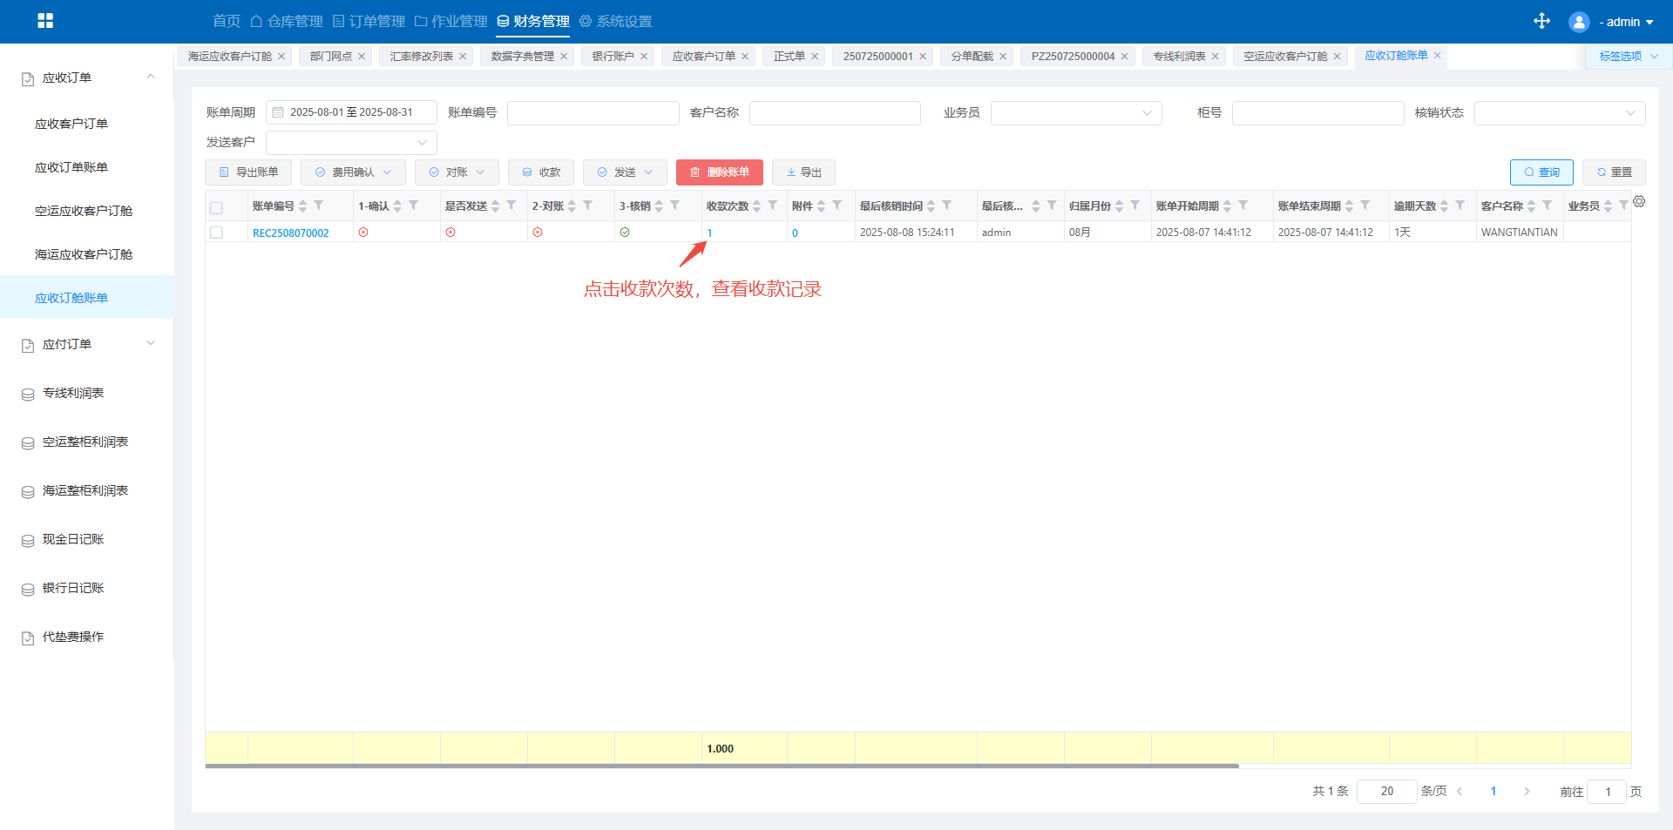The height and width of the screenshot is (830, 1673).
Task: Click filter icon on 客户名称 column
Action: 1548,206
